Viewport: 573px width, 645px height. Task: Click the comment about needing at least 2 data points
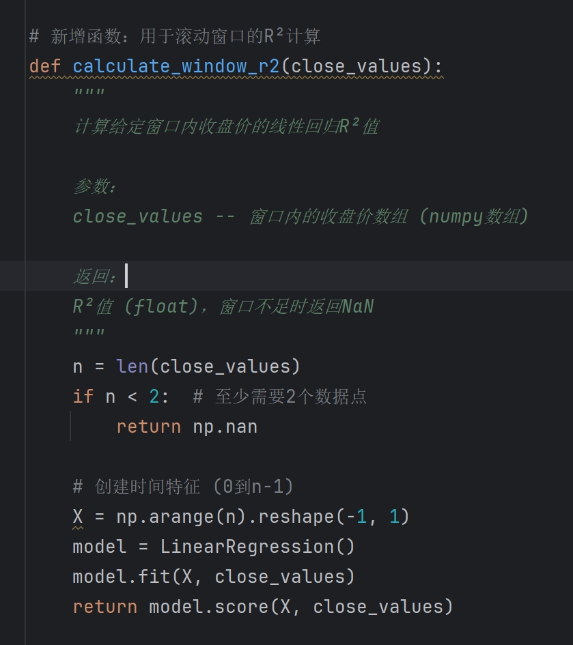click(x=280, y=397)
